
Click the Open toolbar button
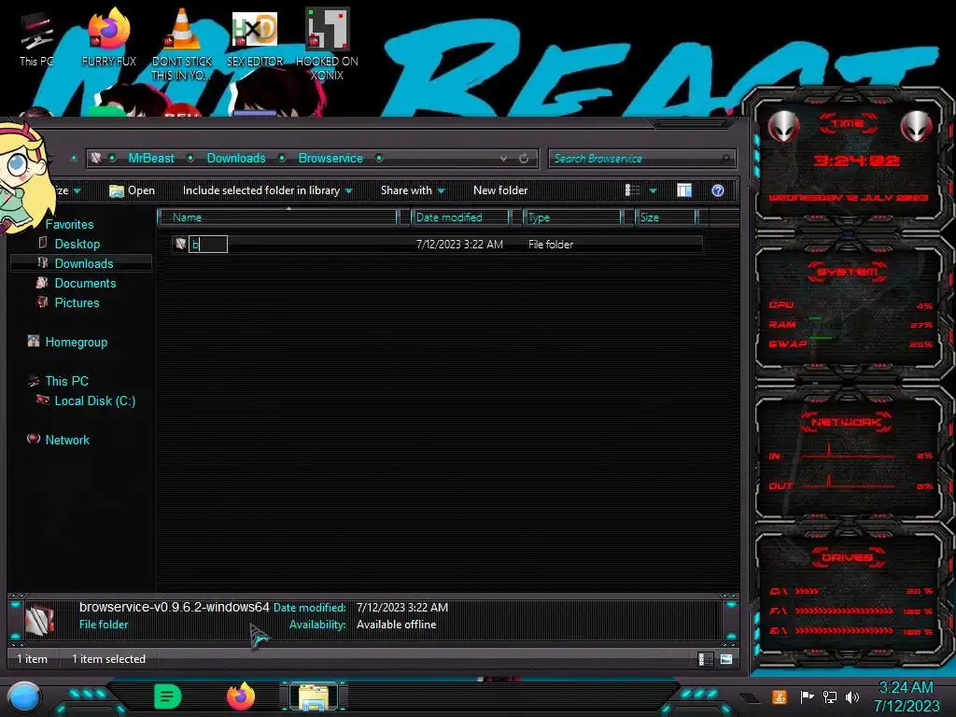pos(132,190)
